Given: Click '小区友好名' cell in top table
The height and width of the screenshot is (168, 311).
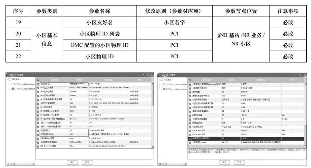Looking at the screenshot, I should pos(100,23).
